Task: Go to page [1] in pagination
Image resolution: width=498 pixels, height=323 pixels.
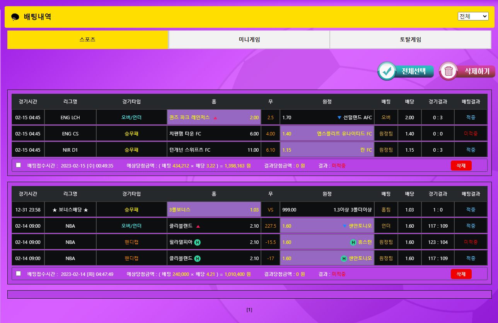Action: (249, 310)
